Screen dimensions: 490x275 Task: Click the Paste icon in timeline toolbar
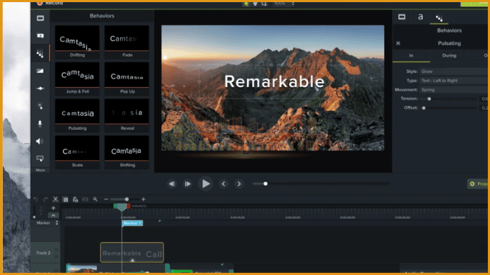coord(75,199)
